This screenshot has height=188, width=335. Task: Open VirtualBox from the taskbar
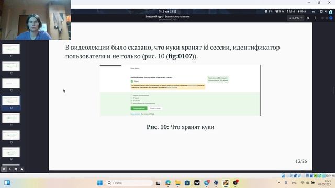pos(216,183)
